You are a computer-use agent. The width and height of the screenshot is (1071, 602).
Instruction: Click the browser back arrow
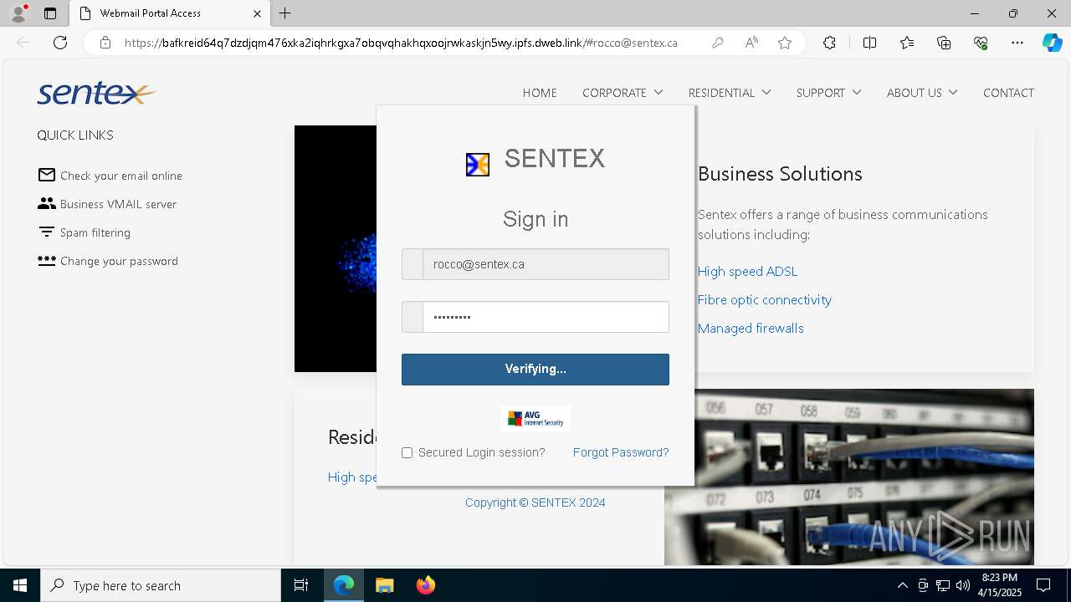pyautogui.click(x=23, y=43)
